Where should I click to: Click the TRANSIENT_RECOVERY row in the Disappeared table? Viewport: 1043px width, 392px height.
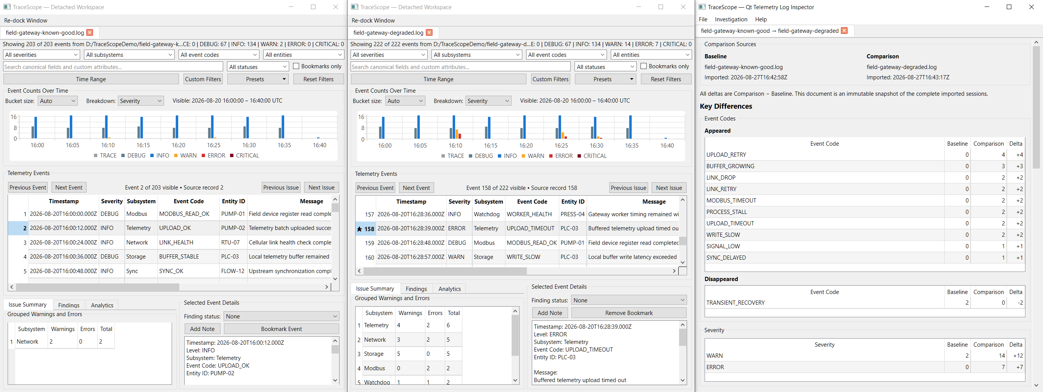865,303
